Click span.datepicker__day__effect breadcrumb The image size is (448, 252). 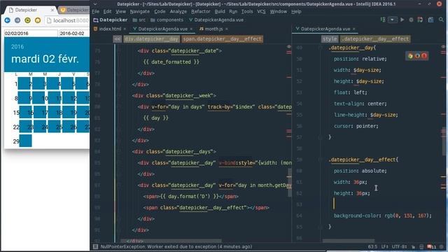pos(222,39)
